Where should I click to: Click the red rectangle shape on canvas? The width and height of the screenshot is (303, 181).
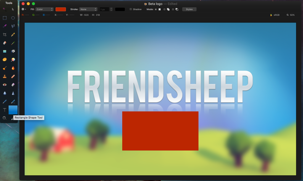(160, 131)
